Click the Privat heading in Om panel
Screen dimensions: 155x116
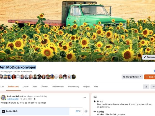click(x=100, y=101)
